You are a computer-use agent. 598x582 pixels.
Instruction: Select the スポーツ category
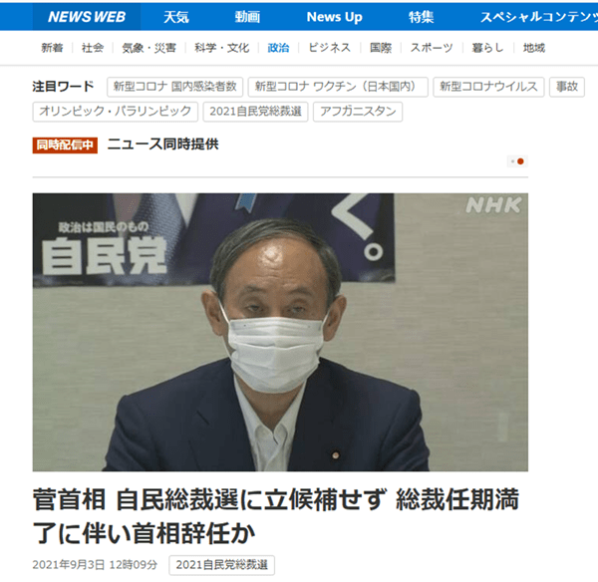432,48
